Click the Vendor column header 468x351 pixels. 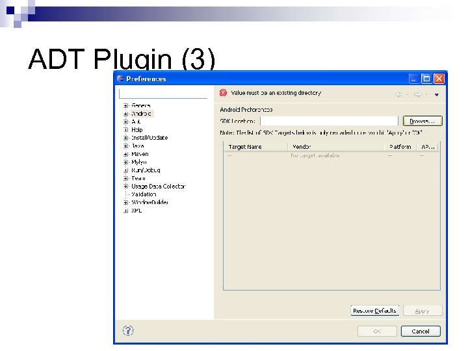[x=336, y=147]
